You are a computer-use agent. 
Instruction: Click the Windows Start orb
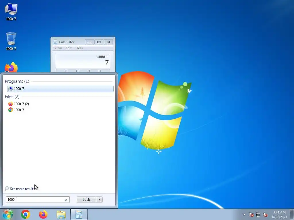click(x=8, y=214)
